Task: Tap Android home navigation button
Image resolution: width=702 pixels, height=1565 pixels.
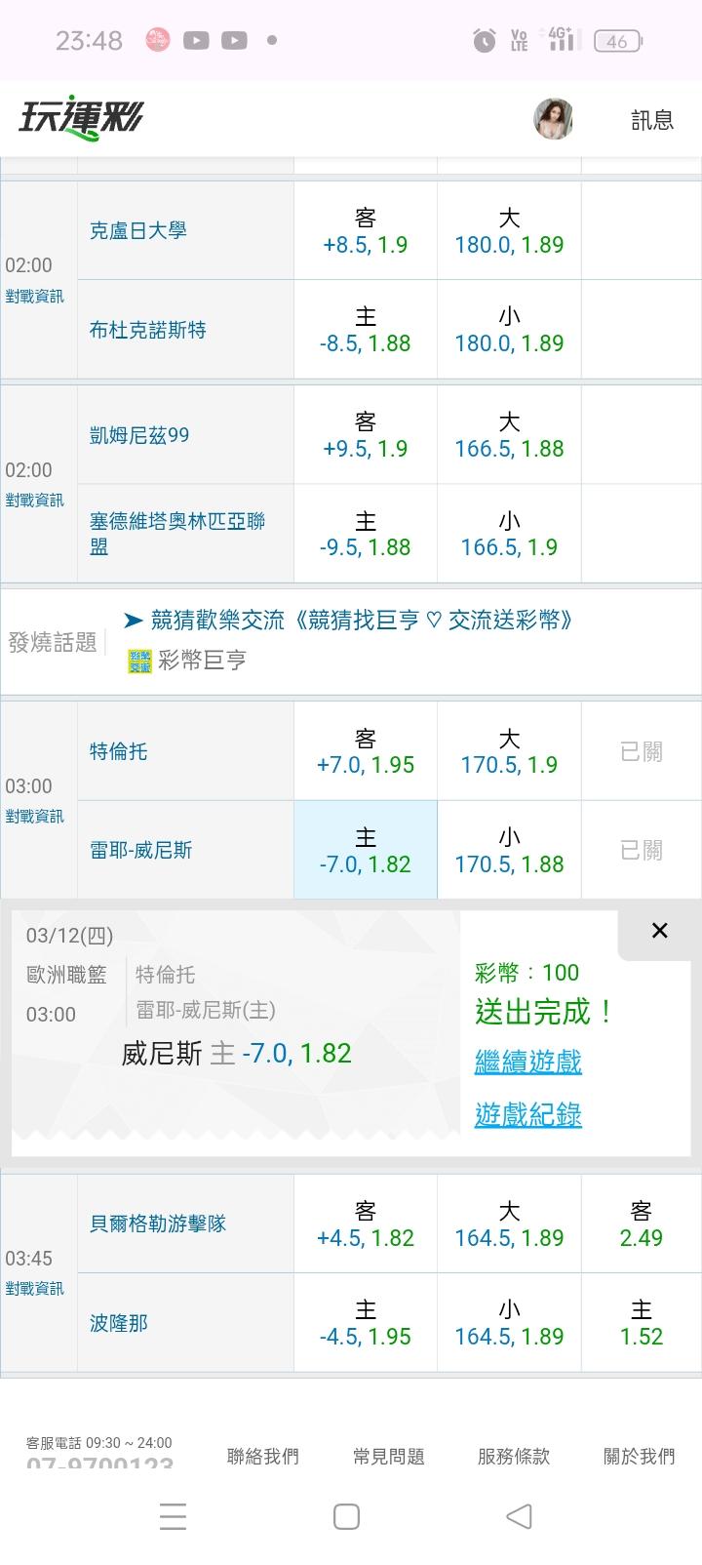Action: coord(346,1516)
